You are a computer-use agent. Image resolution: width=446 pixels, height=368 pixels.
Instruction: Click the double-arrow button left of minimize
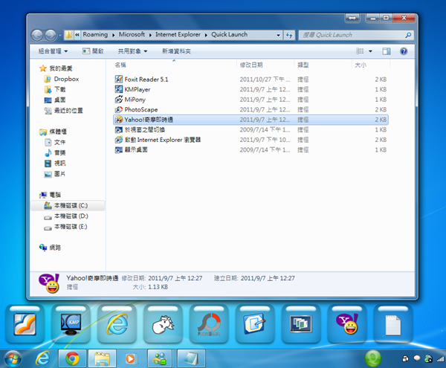(352, 18)
